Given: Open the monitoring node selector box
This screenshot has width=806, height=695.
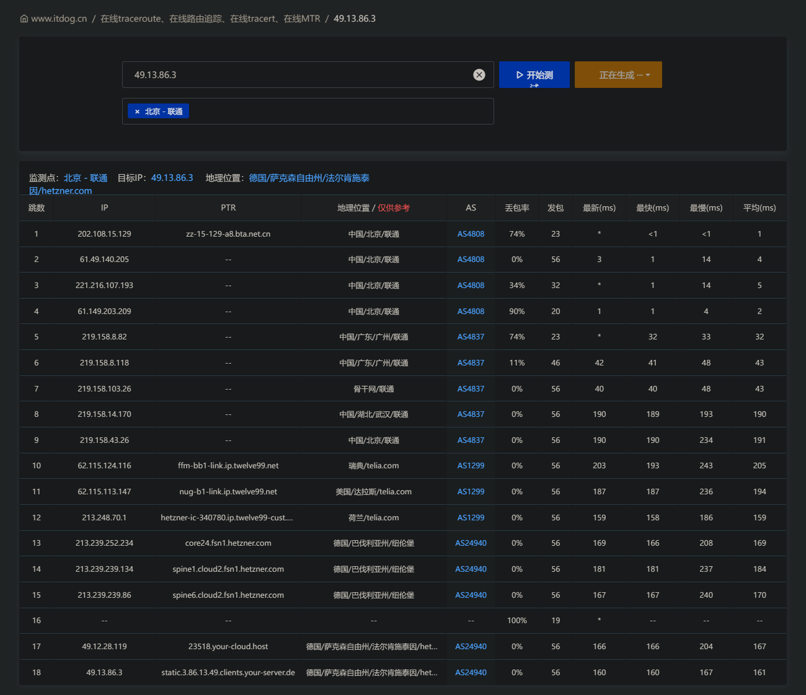Looking at the screenshot, I should coord(308,111).
